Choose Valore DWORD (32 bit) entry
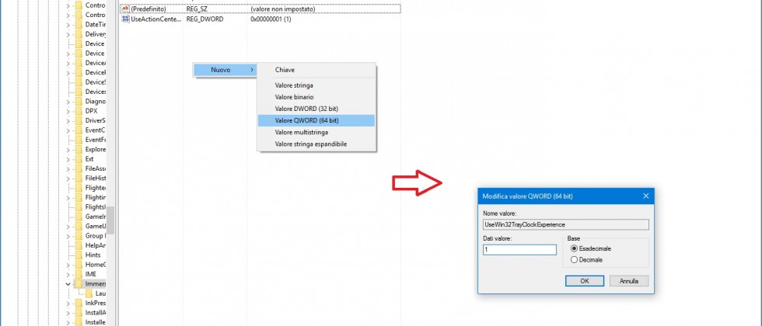This screenshot has height=326, width=762. click(316, 109)
